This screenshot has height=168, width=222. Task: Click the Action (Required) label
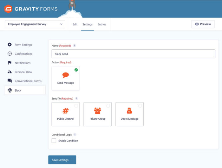pos(62,62)
